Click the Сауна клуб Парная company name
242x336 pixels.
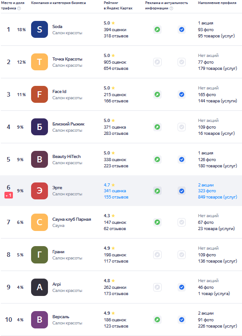(71, 219)
